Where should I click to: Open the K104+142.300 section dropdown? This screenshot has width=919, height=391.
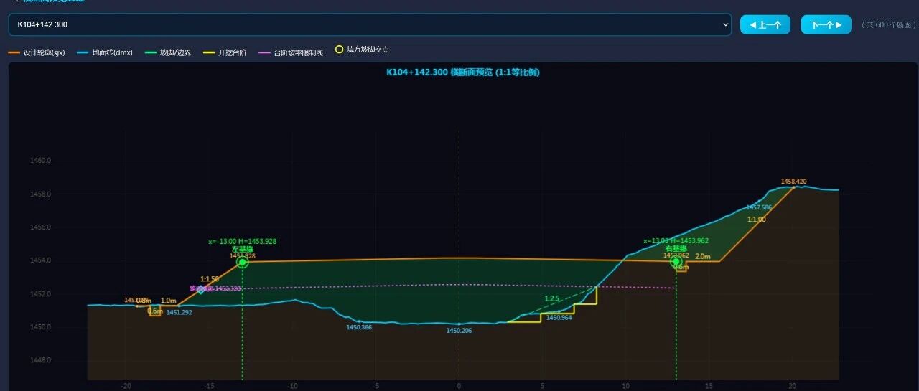(x=369, y=24)
